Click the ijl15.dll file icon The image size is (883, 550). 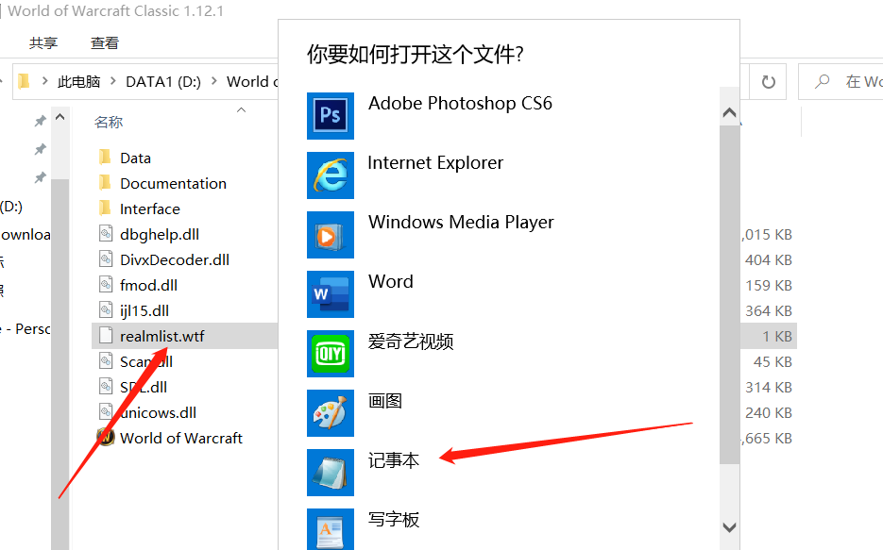[106, 310]
